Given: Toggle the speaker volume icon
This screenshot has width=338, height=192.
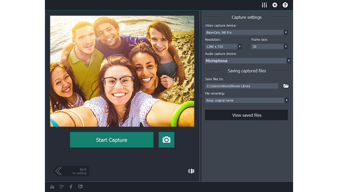Looking at the screenshot, I should coord(191,171).
